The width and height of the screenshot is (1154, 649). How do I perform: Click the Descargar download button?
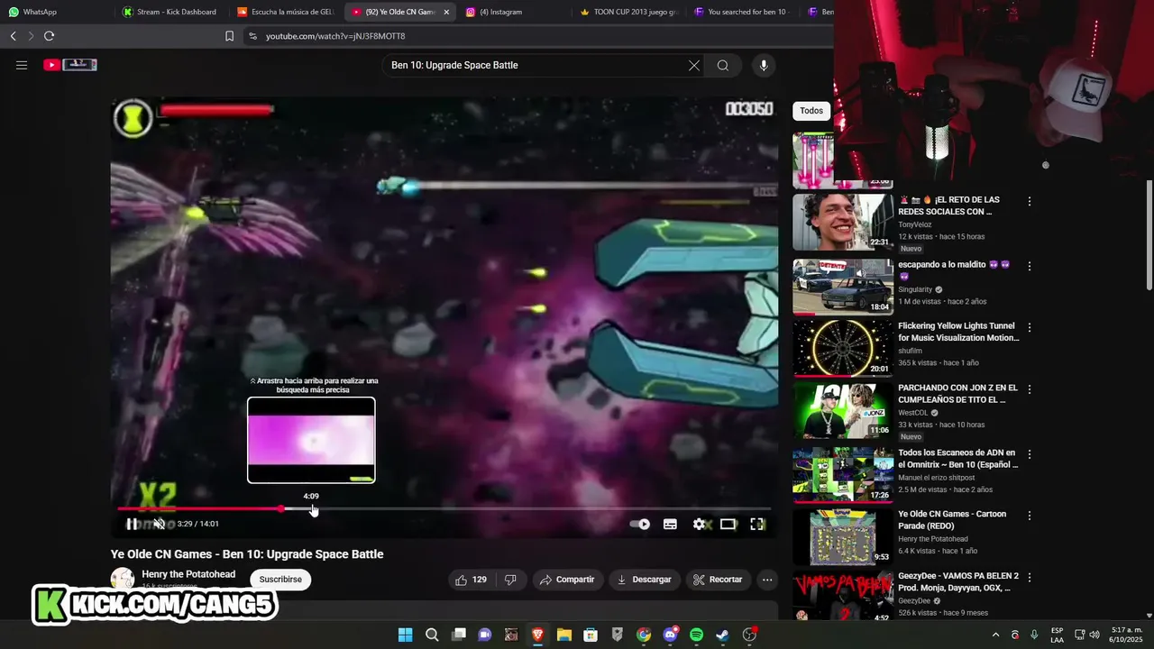click(x=644, y=580)
